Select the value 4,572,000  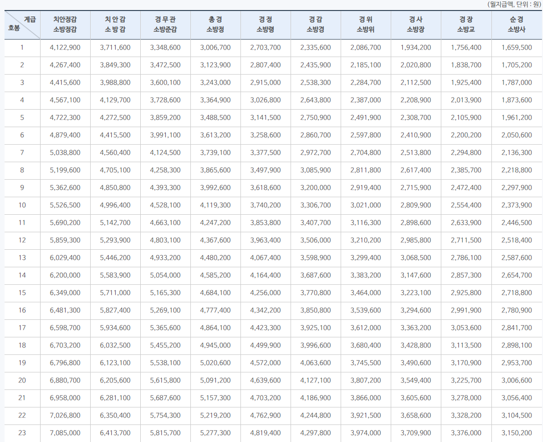point(265,363)
